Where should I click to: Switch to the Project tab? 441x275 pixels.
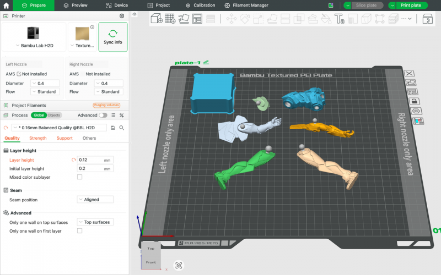tap(159, 5)
